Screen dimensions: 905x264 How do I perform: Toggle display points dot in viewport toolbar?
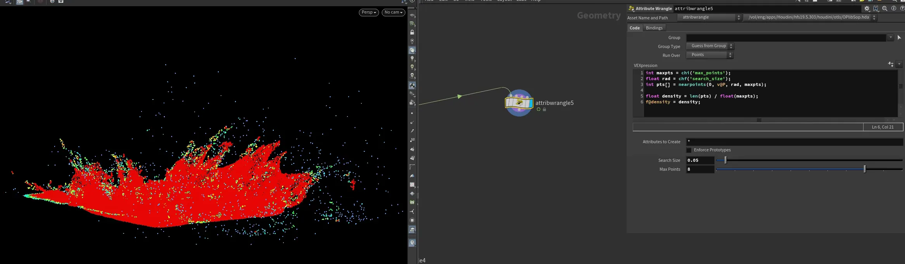tap(412, 113)
